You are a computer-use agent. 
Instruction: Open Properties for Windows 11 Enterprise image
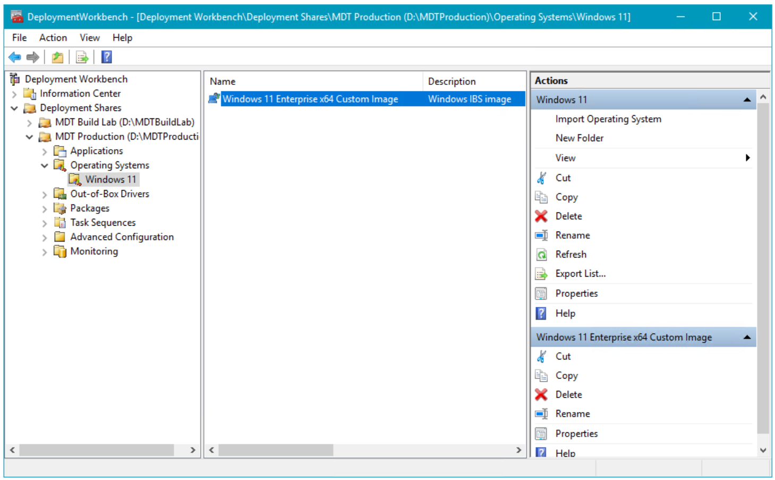tap(576, 434)
